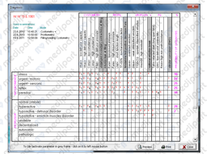The height and width of the screenshot is (154, 207).
Task: Select the 'reflex' incontinence row
Action: coord(48,88)
